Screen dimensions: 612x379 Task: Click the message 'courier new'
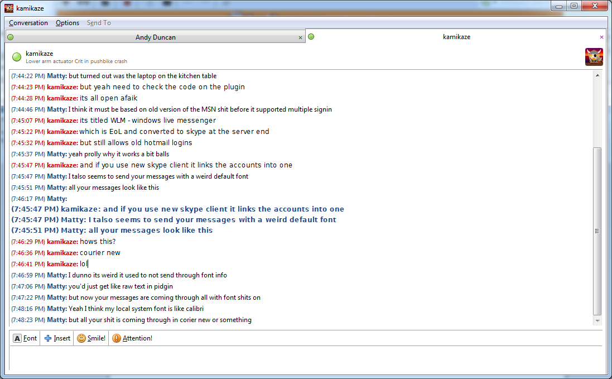point(100,253)
